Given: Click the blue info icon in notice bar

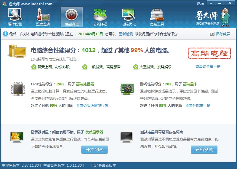Looking at the screenshot, I should [5, 34].
